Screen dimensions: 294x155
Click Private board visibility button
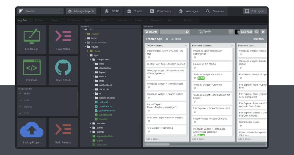(x=176, y=39)
